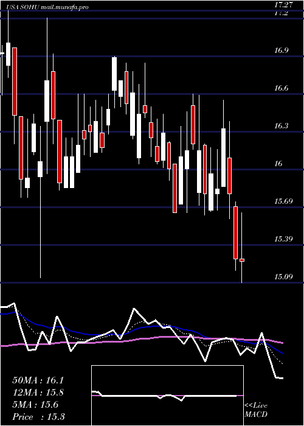The height and width of the screenshot is (426, 304).
Task: Click the last small red candlestick
Action: point(242,260)
